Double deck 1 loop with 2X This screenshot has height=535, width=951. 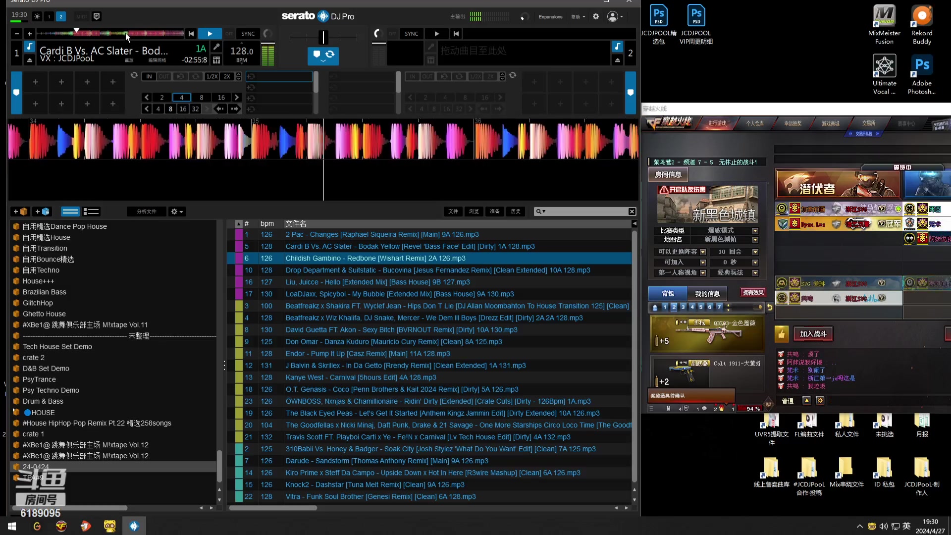coord(227,76)
